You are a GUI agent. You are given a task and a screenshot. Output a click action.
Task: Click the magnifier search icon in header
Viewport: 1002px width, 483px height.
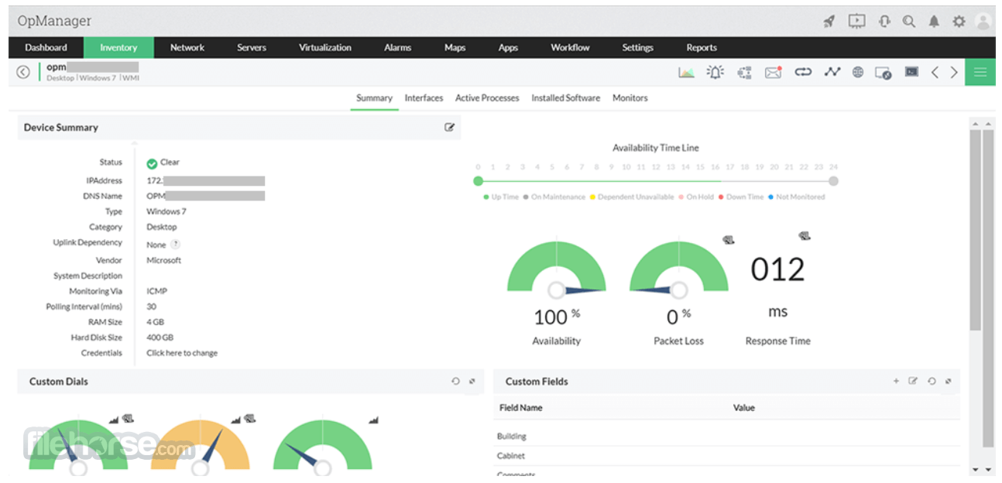point(909,22)
